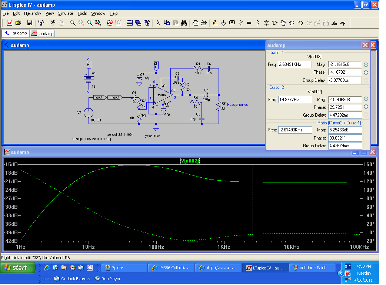Select the Inductor tool
This screenshot has width=386, height=285.
257,23
